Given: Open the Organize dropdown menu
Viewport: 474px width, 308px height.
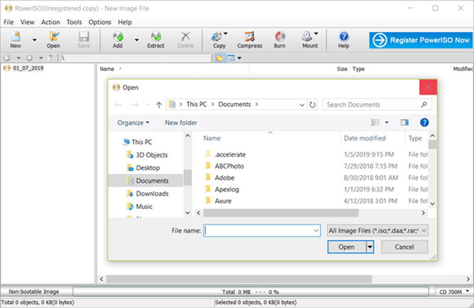Looking at the screenshot, I should (x=133, y=122).
